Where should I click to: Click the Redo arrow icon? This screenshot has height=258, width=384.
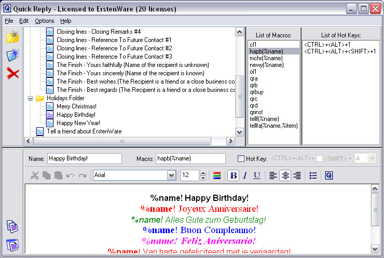(83, 175)
